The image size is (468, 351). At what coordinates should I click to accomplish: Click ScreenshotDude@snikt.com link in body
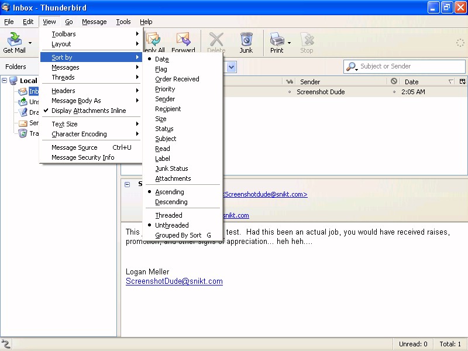pos(174,281)
